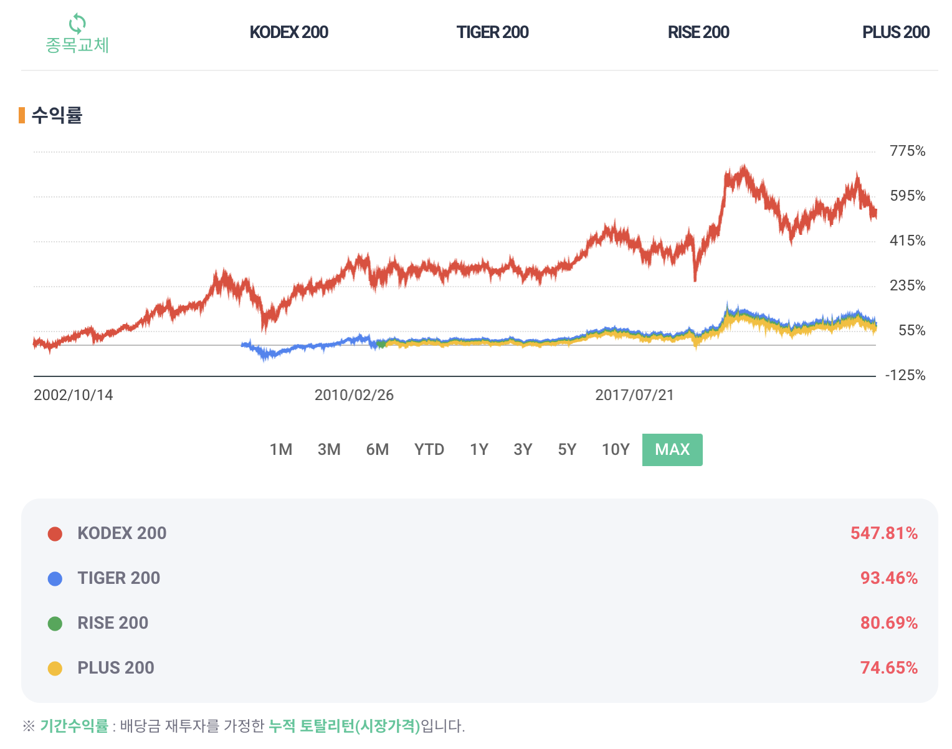This screenshot has width=952, height=749.
Task: Select the RISE 200 header
Action: tap(698, 32)
